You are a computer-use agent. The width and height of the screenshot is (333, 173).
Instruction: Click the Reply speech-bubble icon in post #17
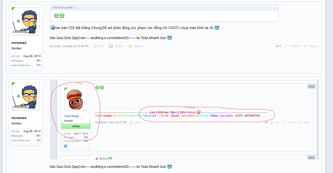click(x=306, y=46)
